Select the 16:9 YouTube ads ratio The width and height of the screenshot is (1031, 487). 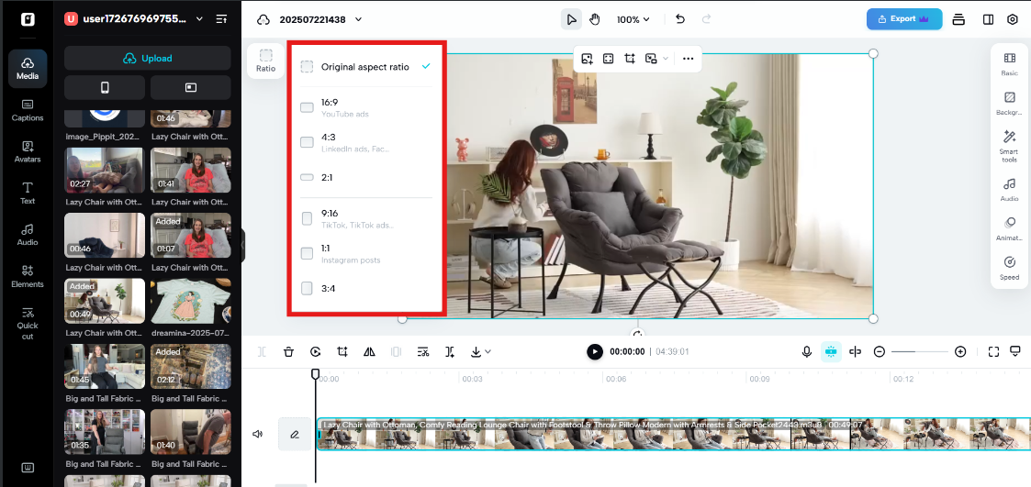coord(365,108)
